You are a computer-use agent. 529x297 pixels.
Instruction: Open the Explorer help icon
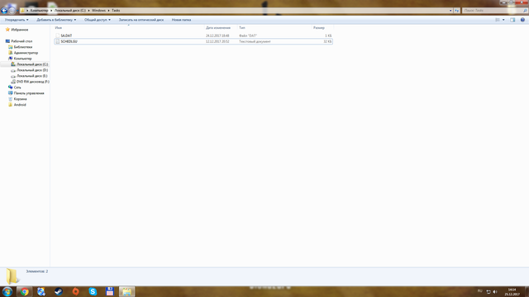point(522,20)
